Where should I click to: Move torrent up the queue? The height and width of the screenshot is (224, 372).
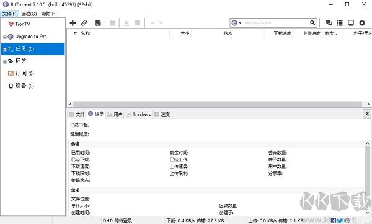click(x=153, y=23)
